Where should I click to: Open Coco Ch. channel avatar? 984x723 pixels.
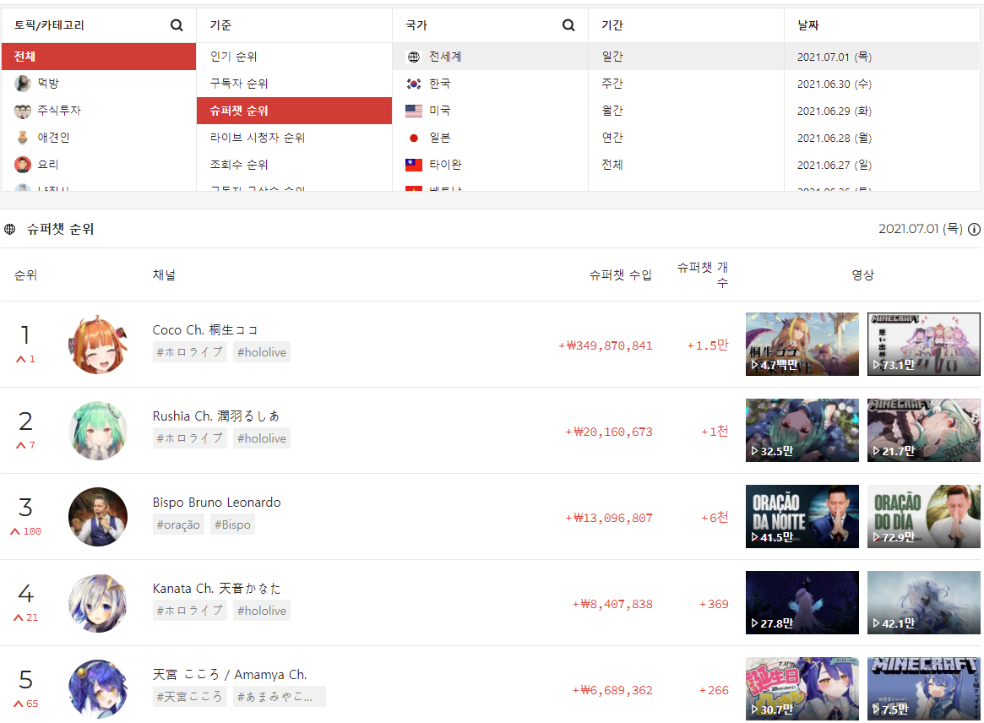98,345
